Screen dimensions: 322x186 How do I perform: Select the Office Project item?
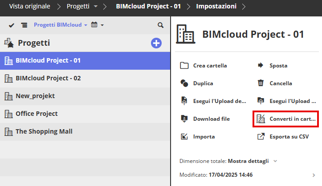37,114
